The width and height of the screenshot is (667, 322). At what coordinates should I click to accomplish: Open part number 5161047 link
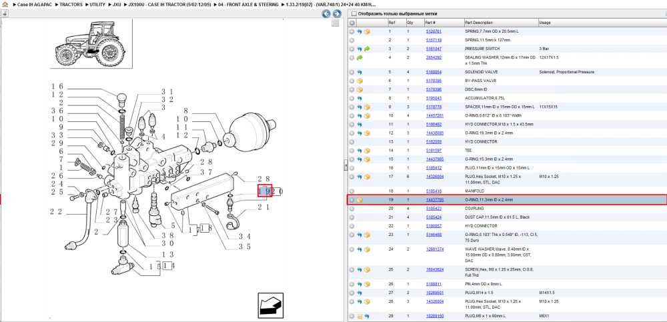434,49
